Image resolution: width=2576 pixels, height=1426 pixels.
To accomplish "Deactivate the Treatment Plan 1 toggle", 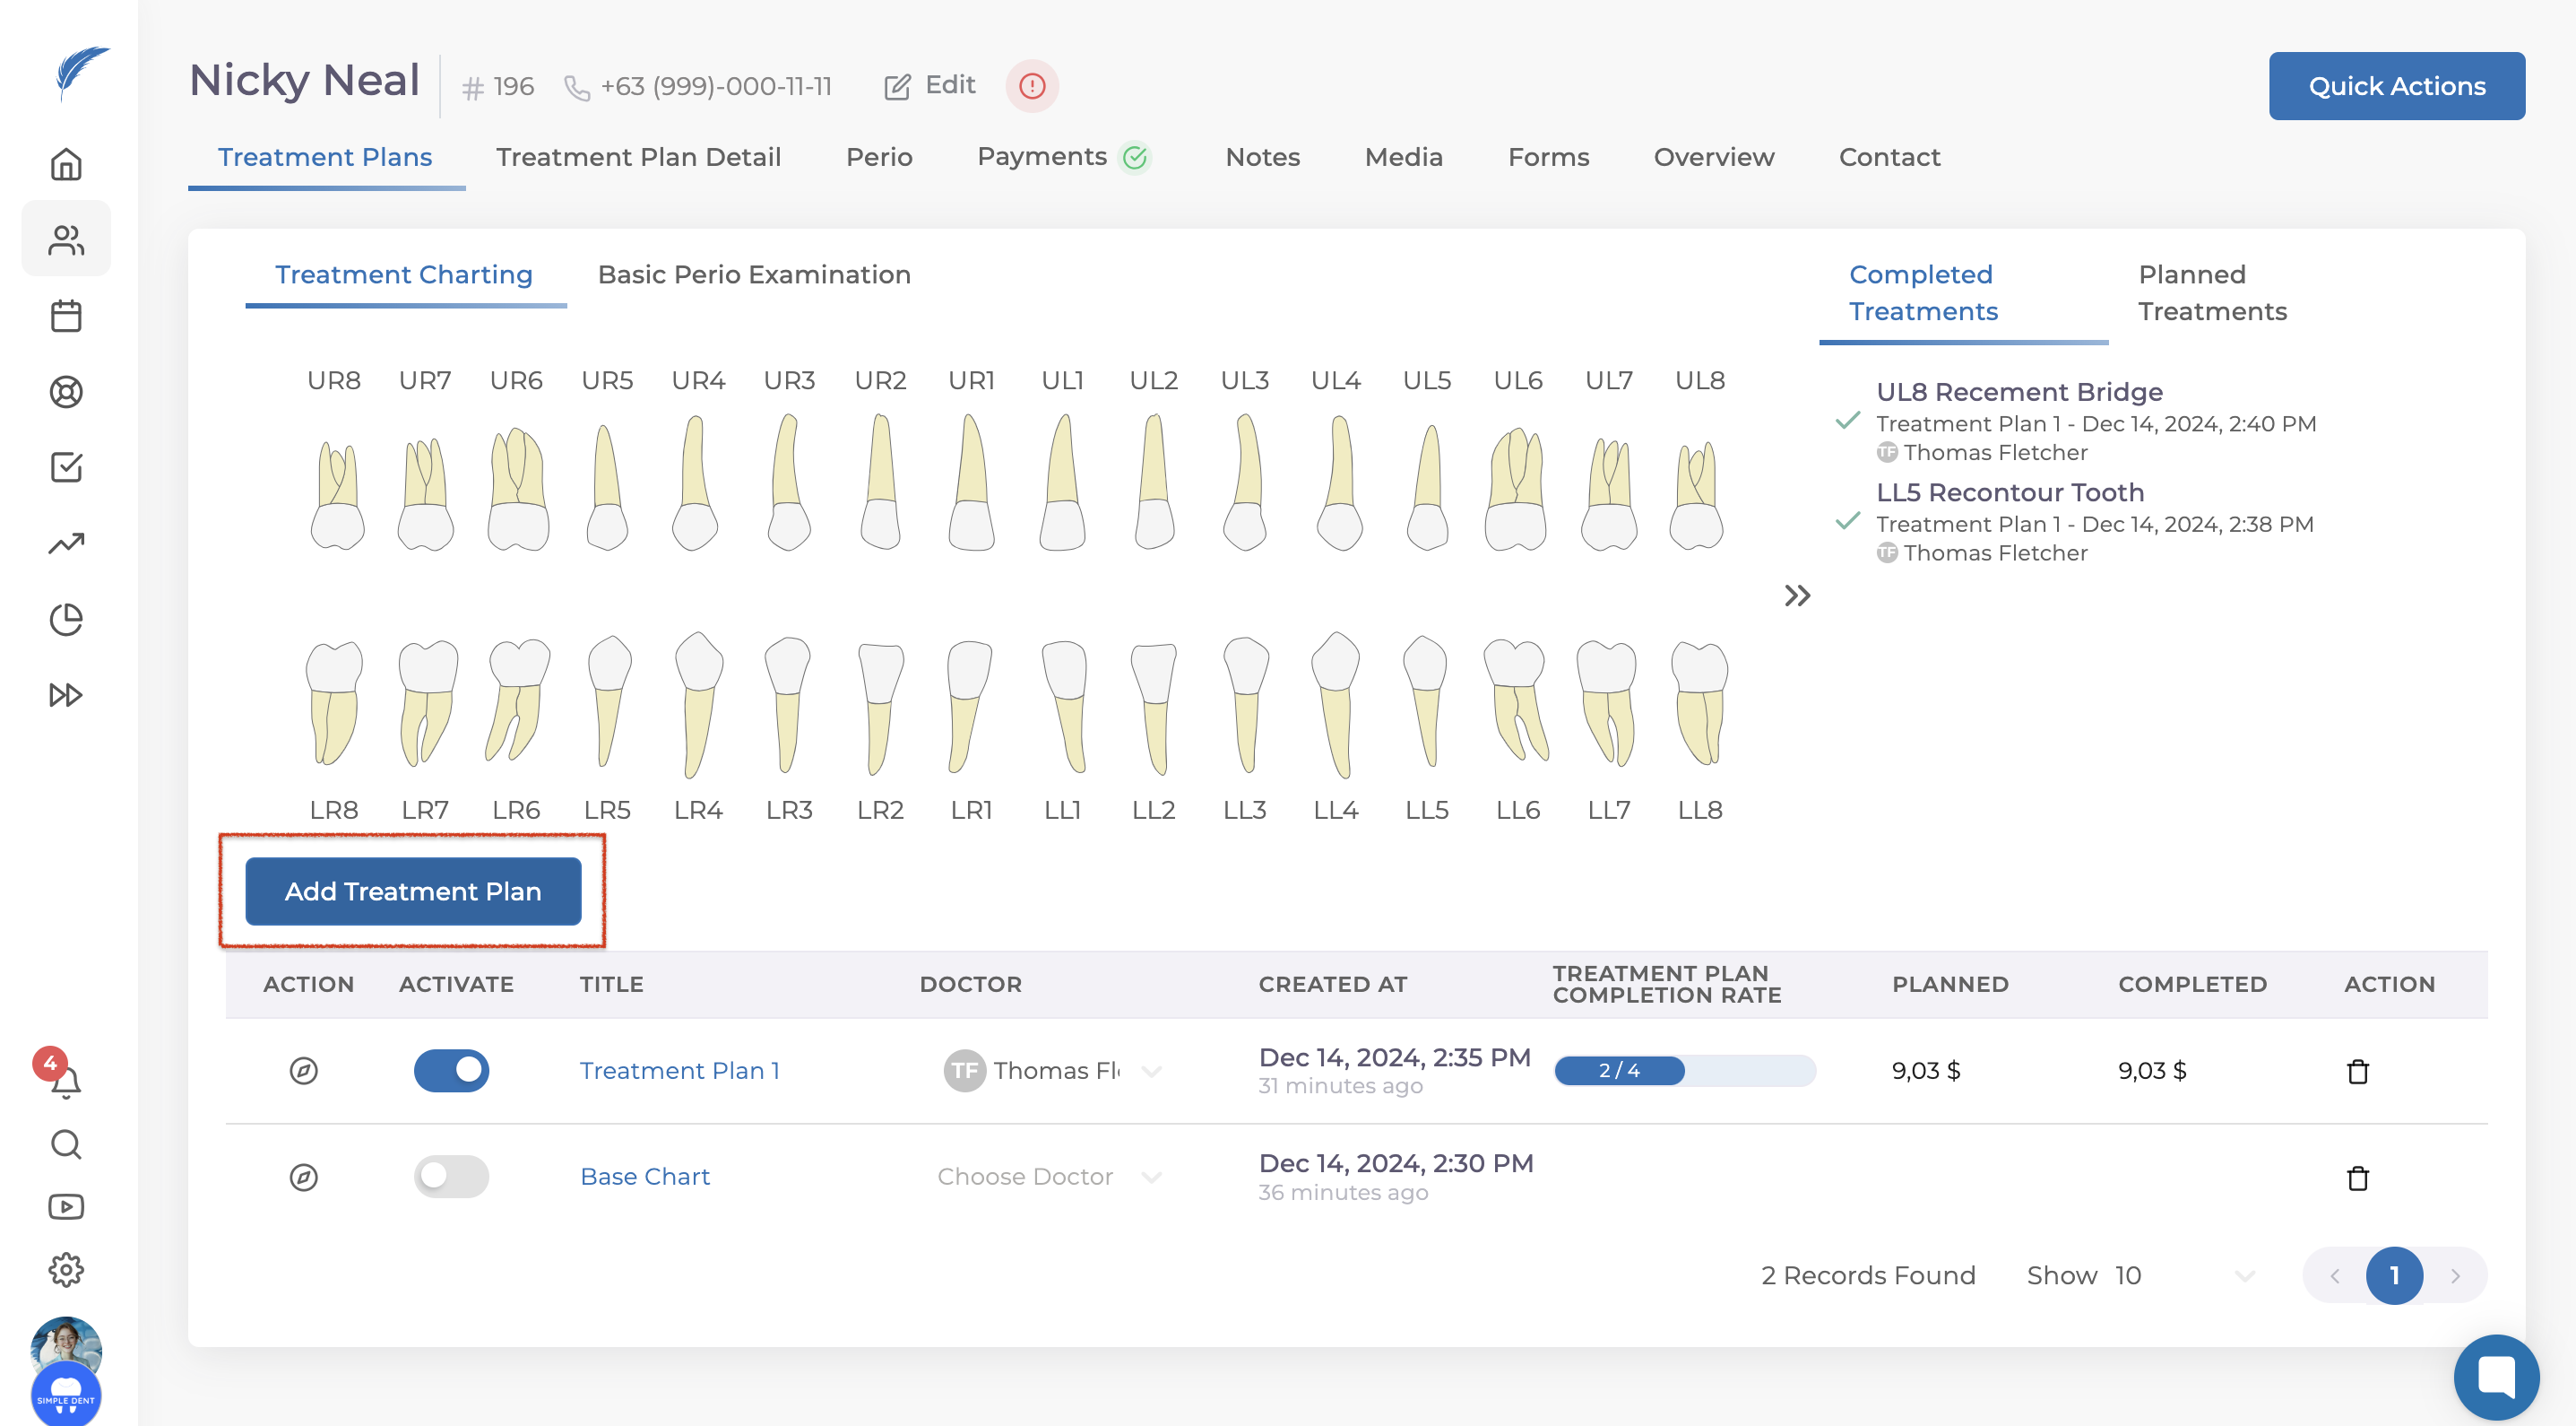I will pos(451,1071).
